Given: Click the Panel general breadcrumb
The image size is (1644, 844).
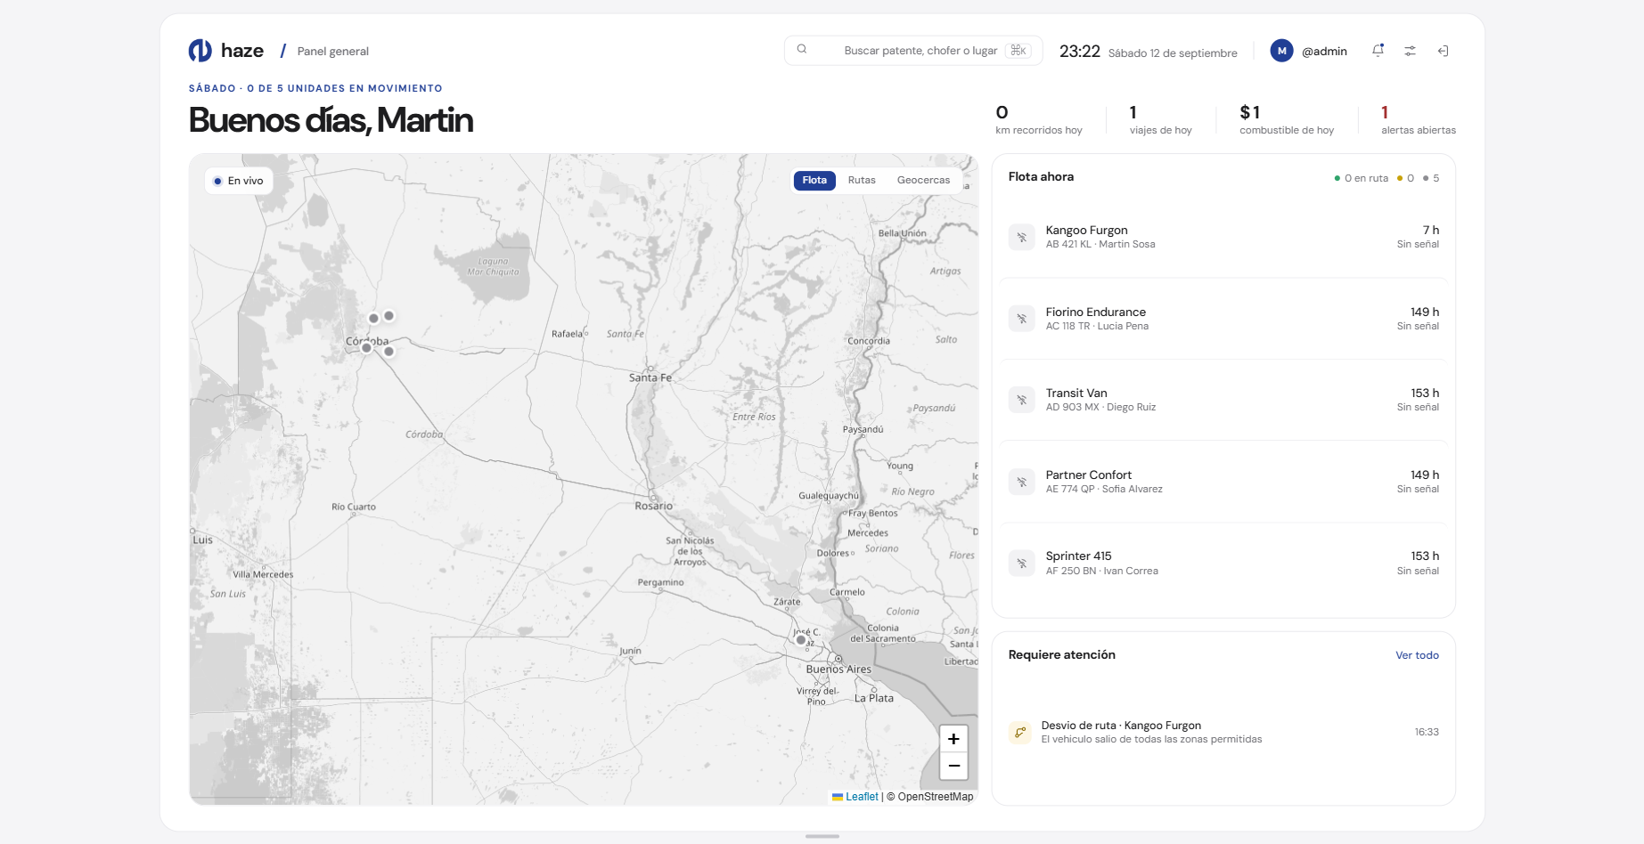Looking at the screenshot, I should pos(332,52).
